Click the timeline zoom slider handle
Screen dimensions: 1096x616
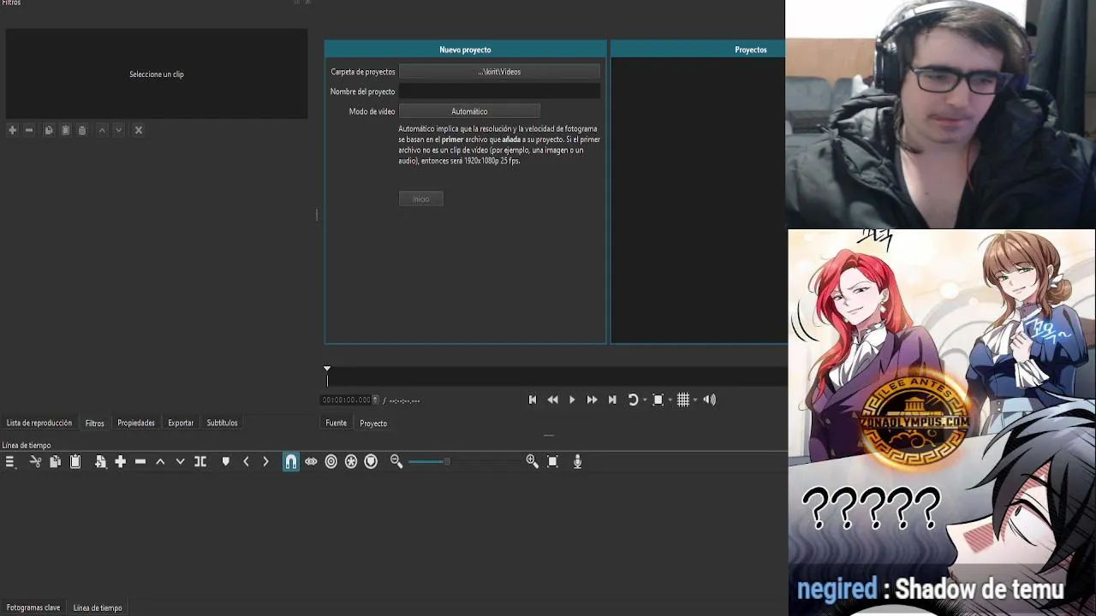(x=446, y=462)
